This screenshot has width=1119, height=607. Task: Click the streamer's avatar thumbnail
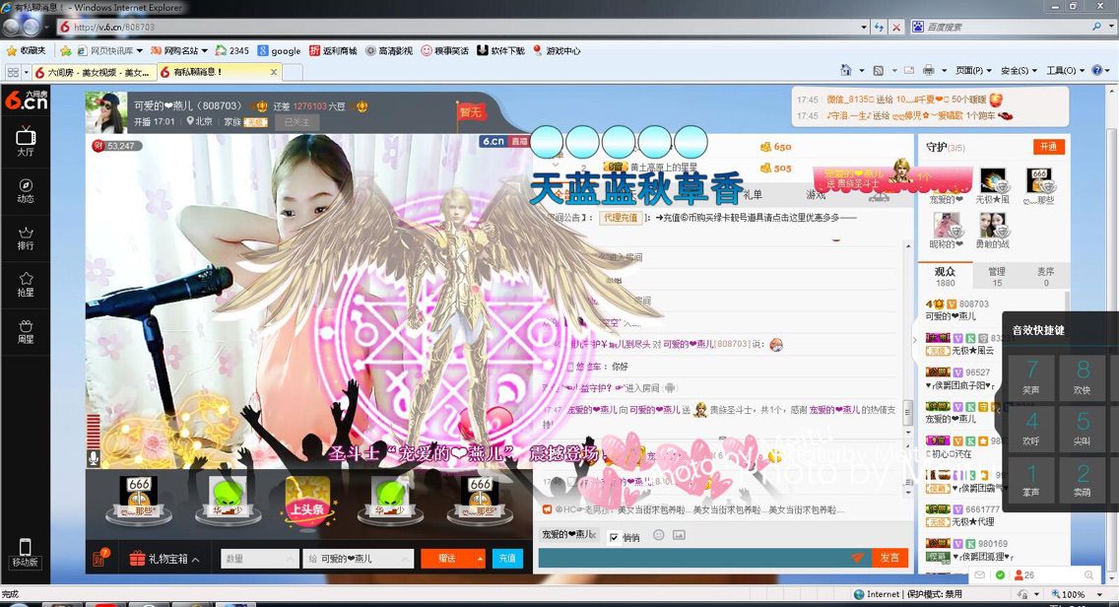point(106,112)
